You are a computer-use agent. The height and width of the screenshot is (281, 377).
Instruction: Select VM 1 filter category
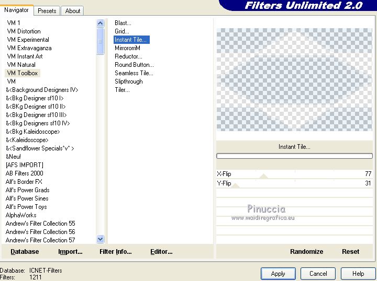click(x=14, y=23)
